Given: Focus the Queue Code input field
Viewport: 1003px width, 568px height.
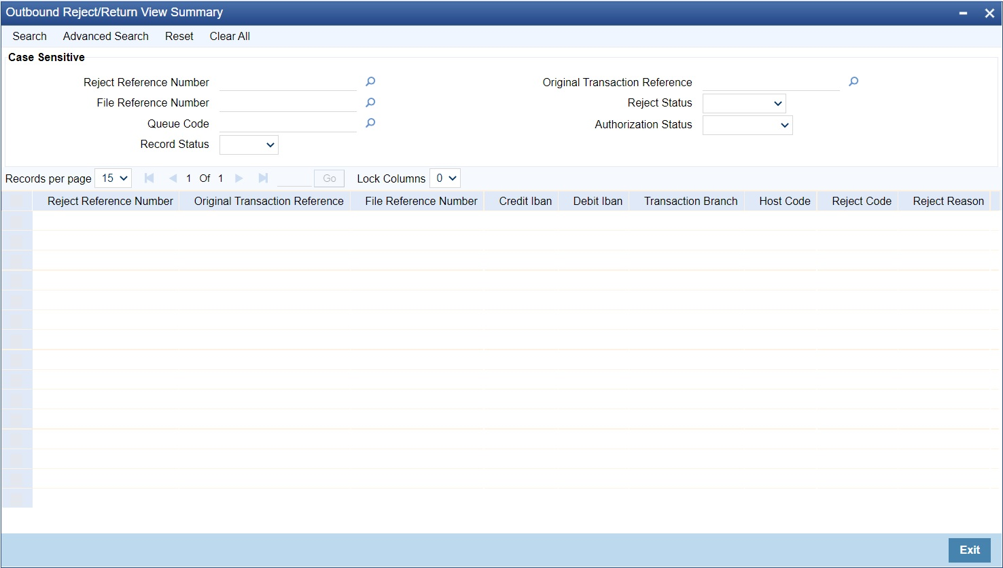Looking at the screenshot, I should click(x=288, y=124).
